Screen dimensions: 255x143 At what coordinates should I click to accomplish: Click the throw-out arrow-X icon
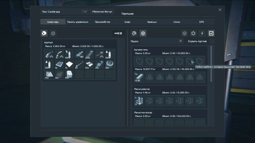tap(118, 33)
